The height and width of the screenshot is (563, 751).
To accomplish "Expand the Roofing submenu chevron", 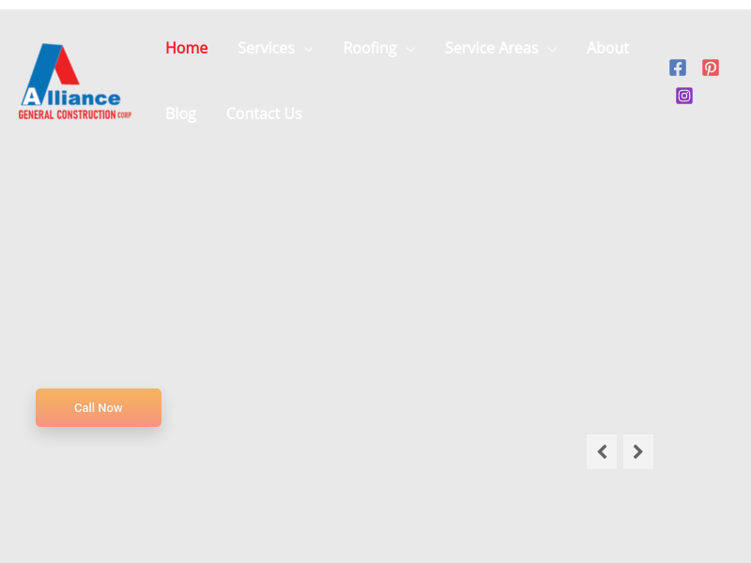I will click(410, 49).
